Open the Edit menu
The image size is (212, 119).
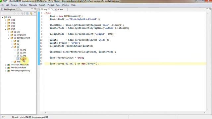click(x=7, y=5)
